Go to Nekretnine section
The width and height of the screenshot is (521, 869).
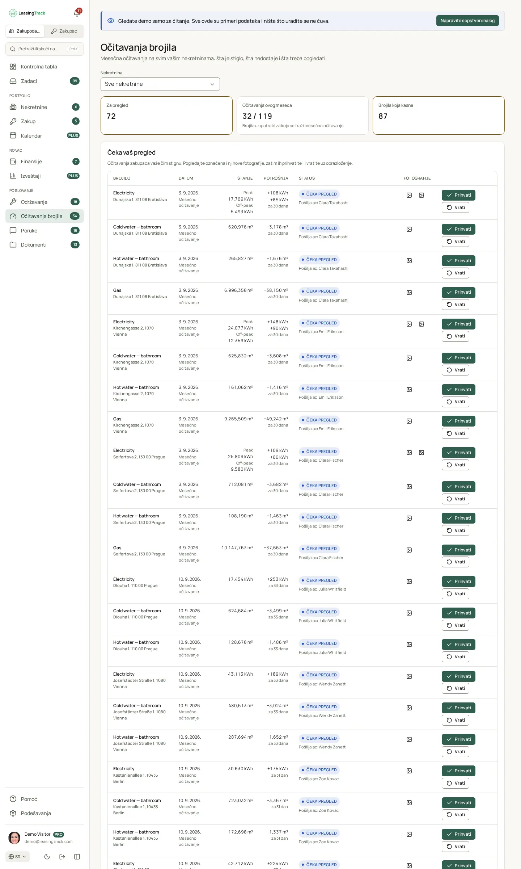click(45, 107)
